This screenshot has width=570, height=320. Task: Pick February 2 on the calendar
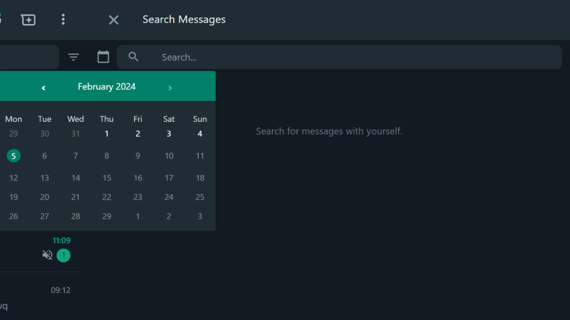138,134
